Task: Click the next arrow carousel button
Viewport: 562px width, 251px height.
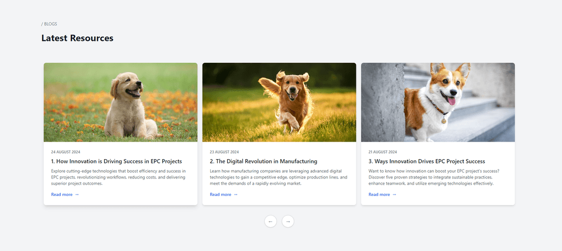Action: (288, 221)
